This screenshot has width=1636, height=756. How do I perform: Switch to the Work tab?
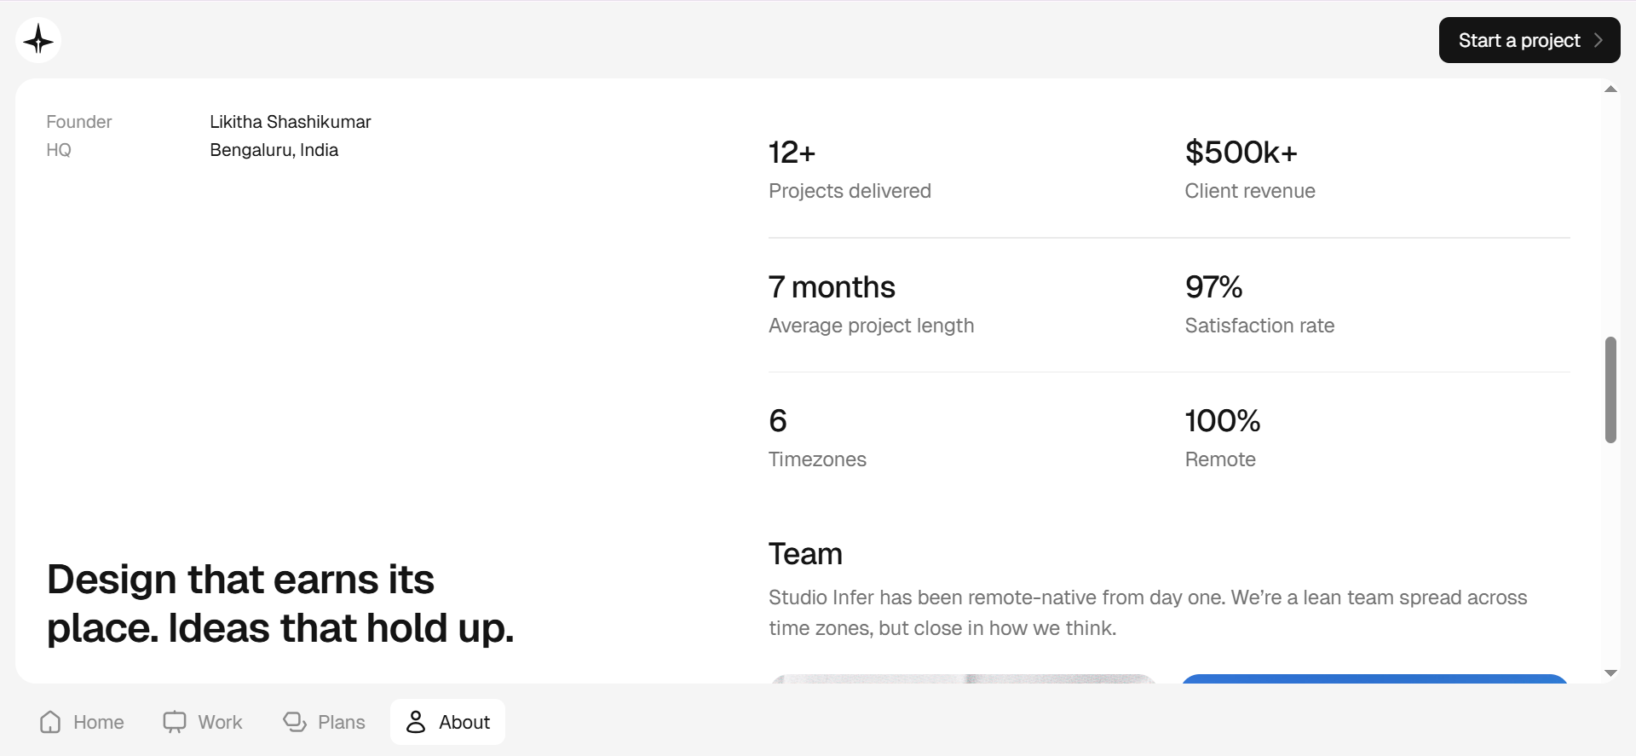point(202,721)
